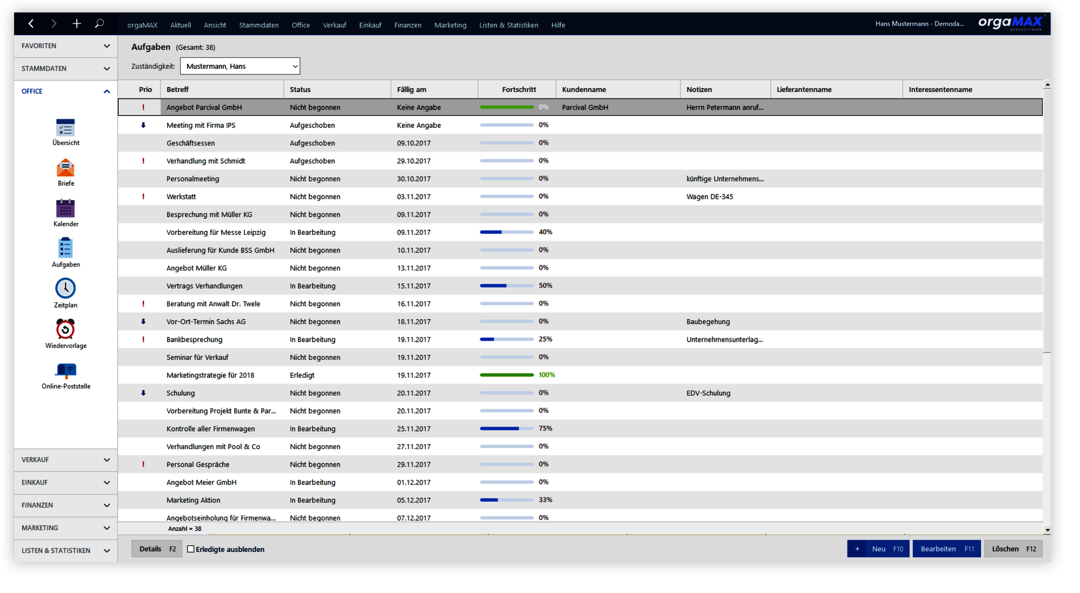This screenshot has width=1080, height=593.
Task: Select the Geschäftsessen task row
Action: 580,143
